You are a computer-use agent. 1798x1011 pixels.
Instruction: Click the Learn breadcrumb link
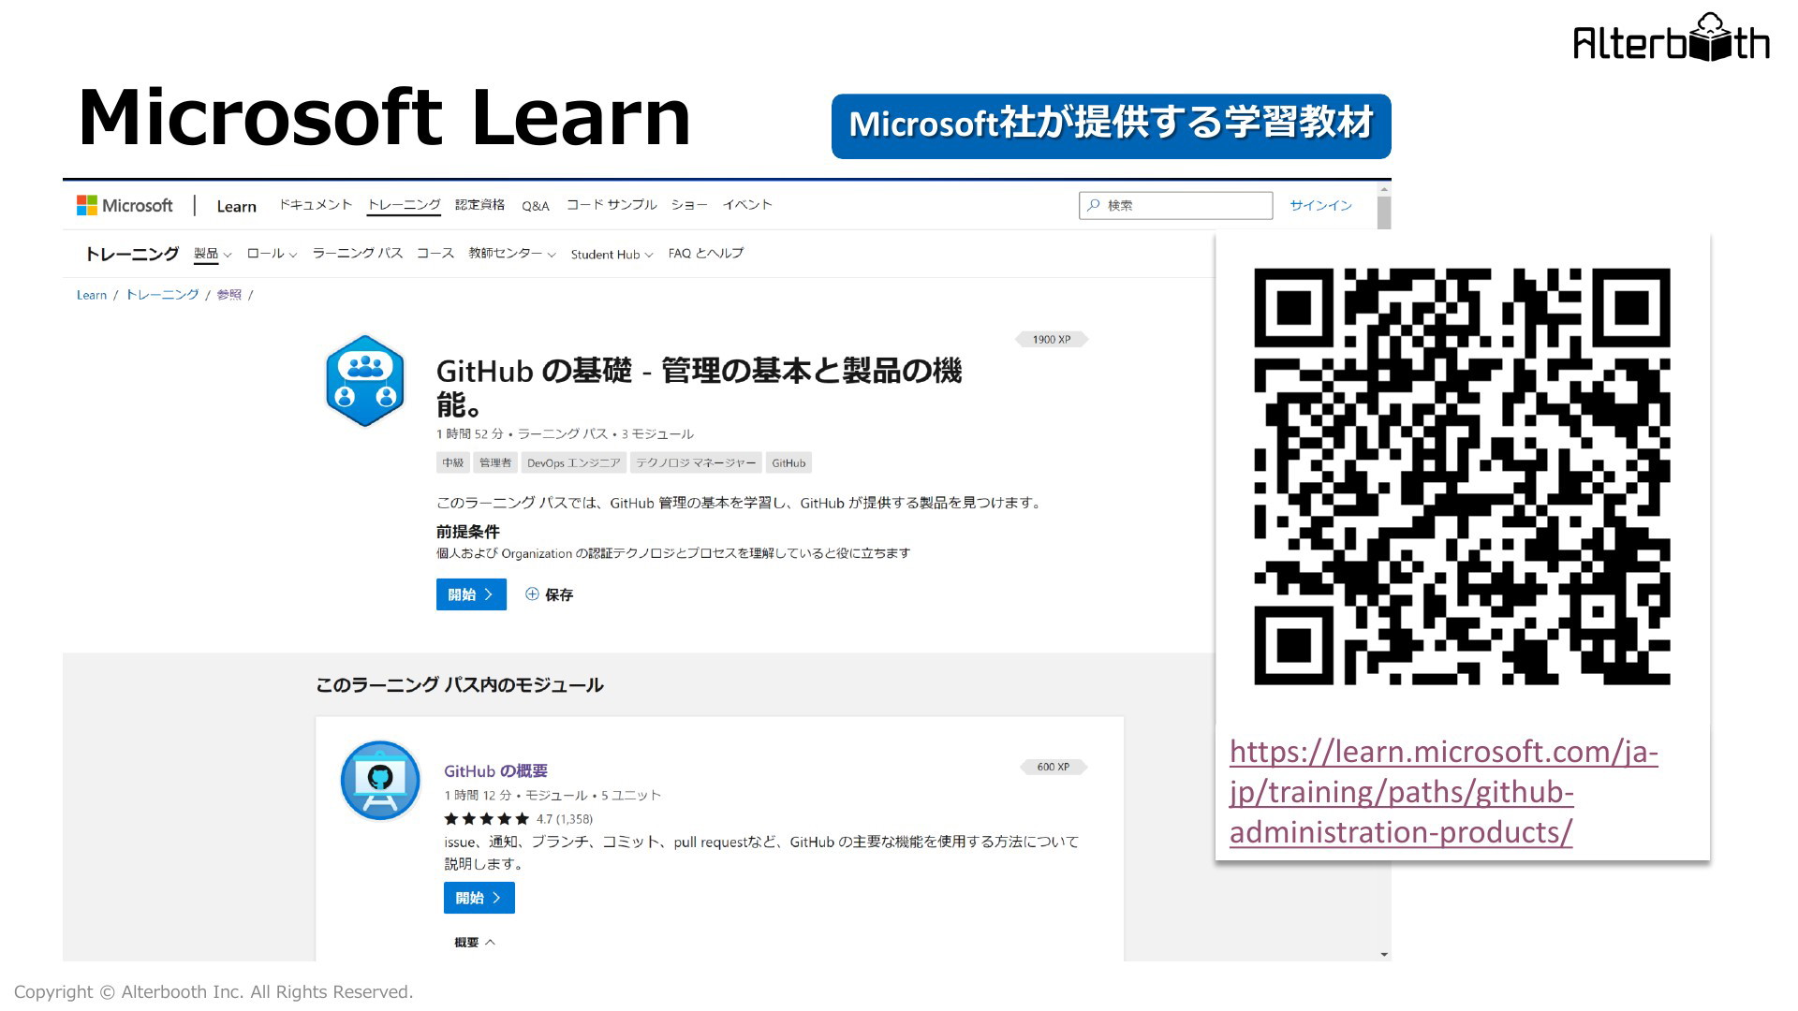pos(92,295)
